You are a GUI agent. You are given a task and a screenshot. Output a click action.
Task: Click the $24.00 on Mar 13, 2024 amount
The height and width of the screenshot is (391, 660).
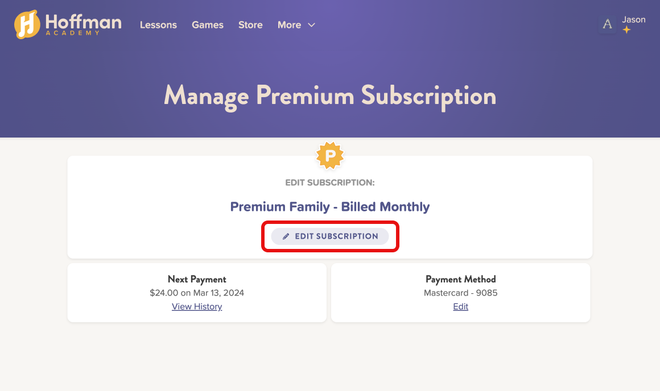coord(197,293)
